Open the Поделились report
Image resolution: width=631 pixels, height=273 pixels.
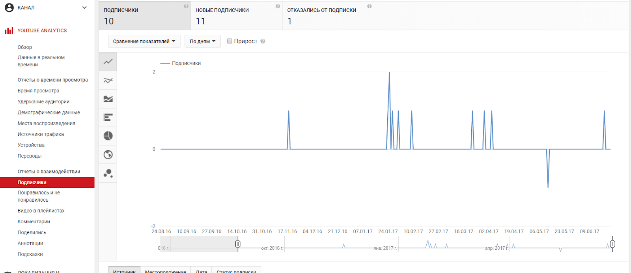[x=32, y=233]
